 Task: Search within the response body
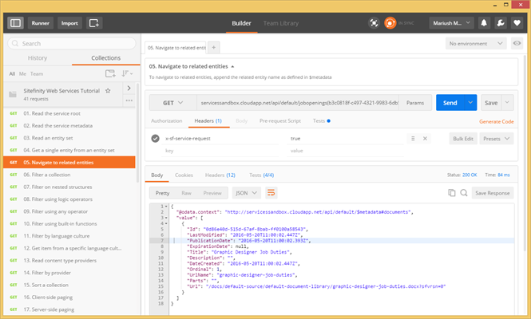click(x=463, y=192)
